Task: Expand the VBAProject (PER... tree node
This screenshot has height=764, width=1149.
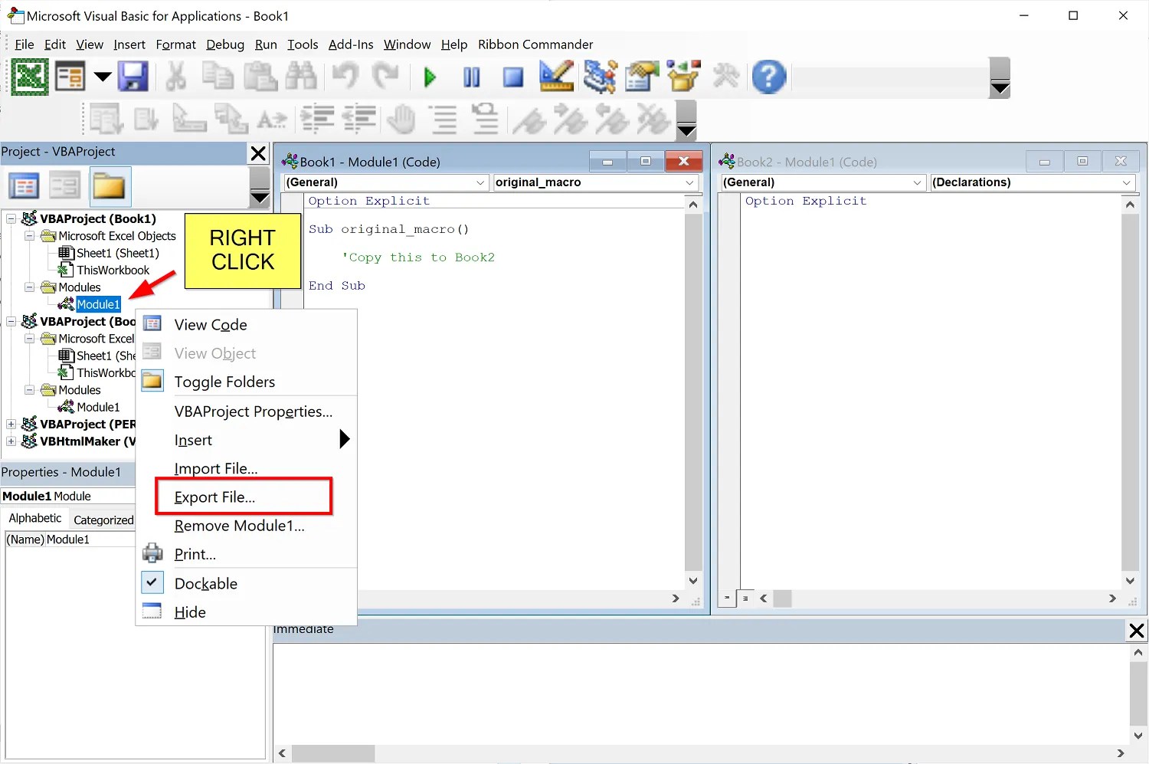Action: point(11,424)
